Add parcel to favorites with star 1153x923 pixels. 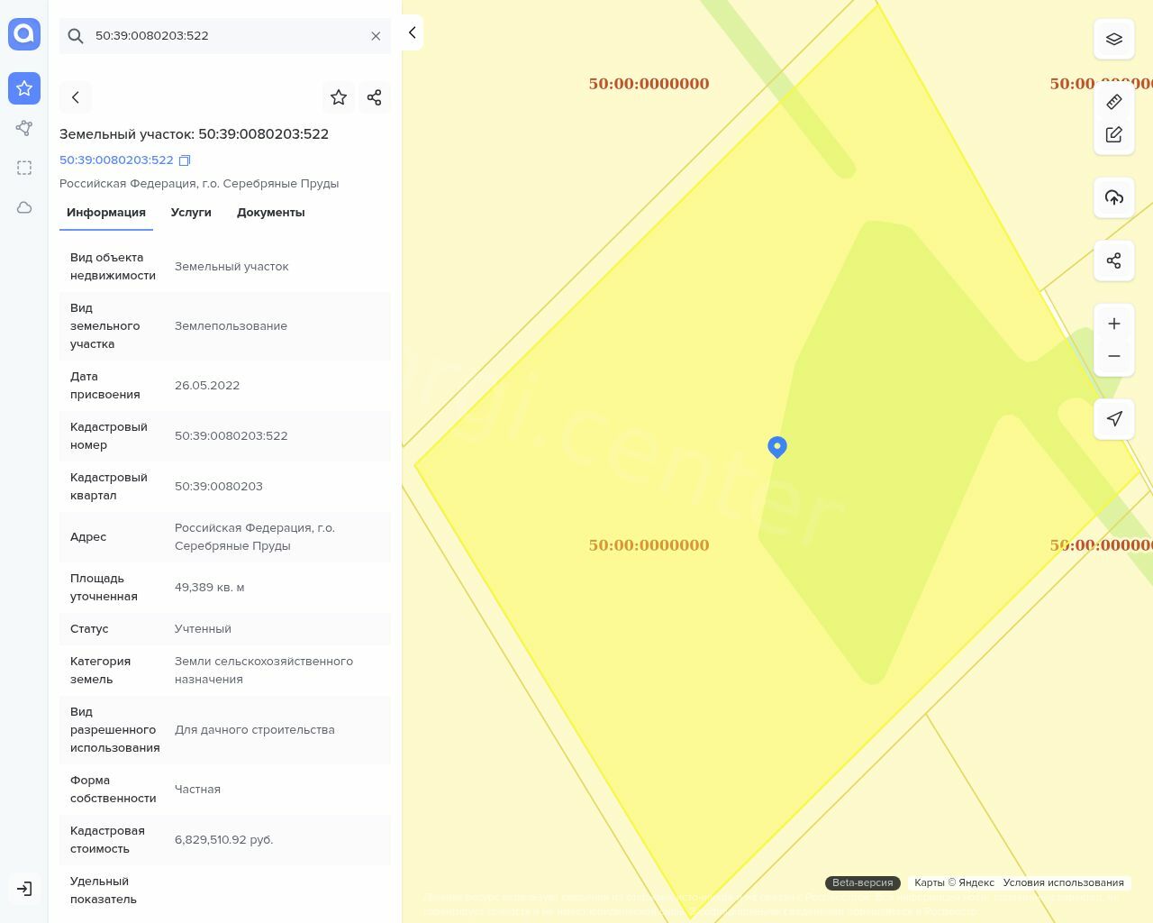coord(339,97)
